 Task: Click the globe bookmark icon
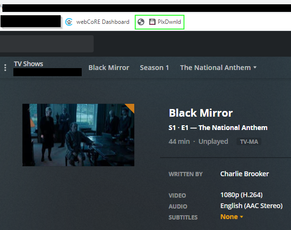(141, 22)
